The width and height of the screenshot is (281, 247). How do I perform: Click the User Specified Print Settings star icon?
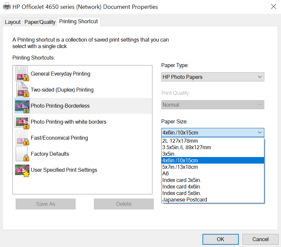pyautogui.click(x=22, y=170)
